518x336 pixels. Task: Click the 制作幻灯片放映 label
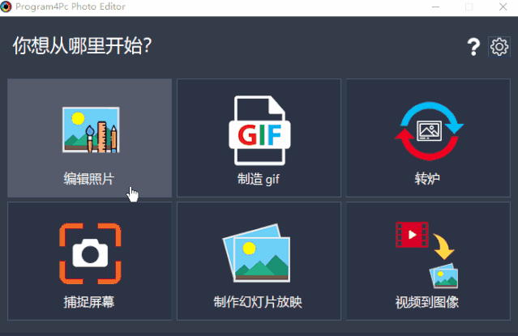click(x=258, y=302)
